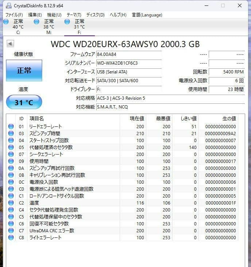This screenshot has height=267, width=251.
Task: Click the blue status icon for ID 05
Action: (x=11, y=147)
